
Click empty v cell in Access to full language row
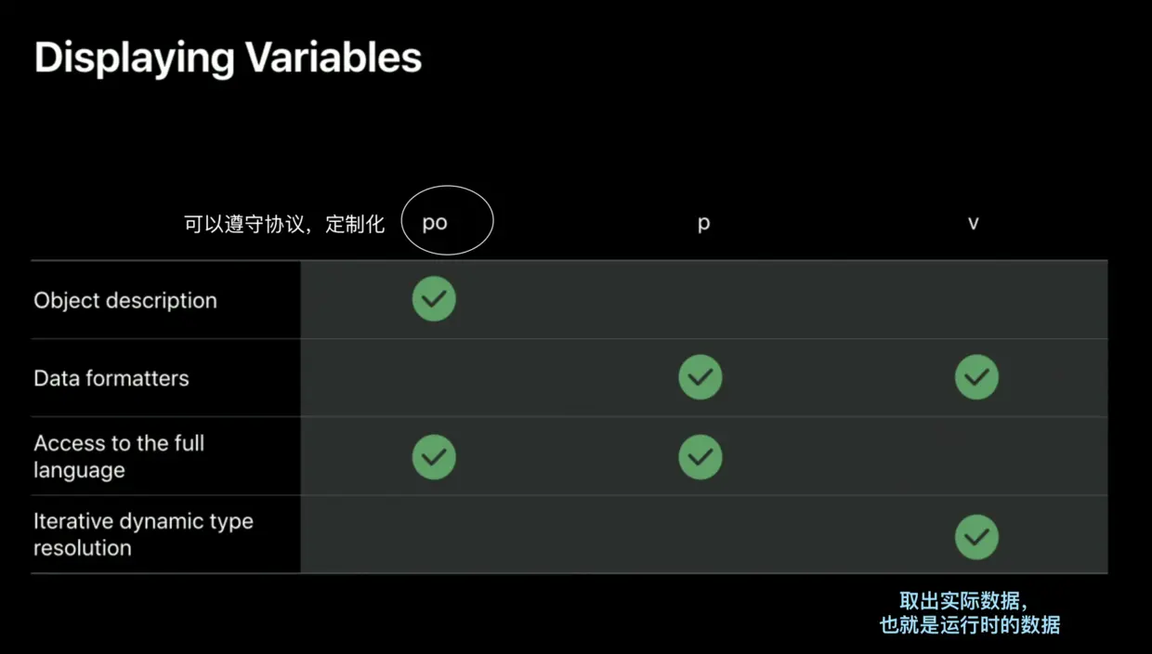(x=976, y=456)
